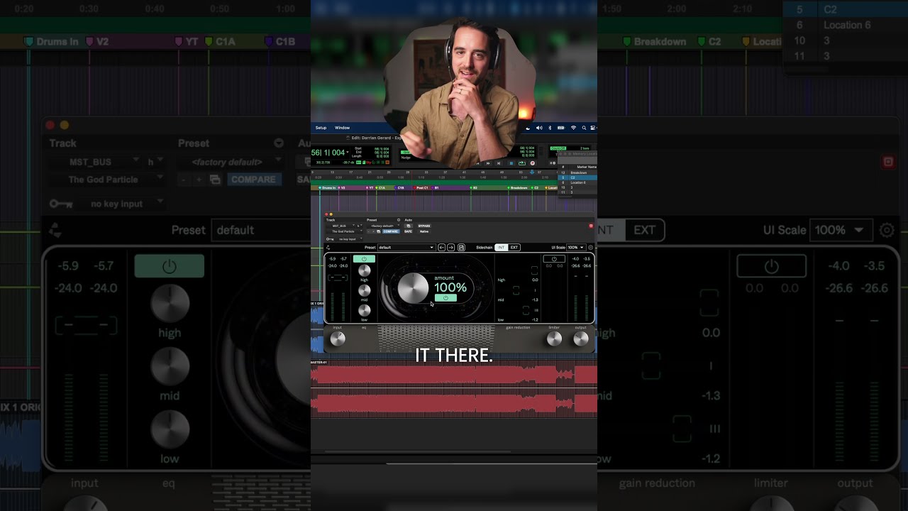The width and height of the screenshot is (908, 511).
Task: Click red target button in center plugin header
Action: 591,226
